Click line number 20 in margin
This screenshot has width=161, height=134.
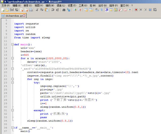point(6,72)
